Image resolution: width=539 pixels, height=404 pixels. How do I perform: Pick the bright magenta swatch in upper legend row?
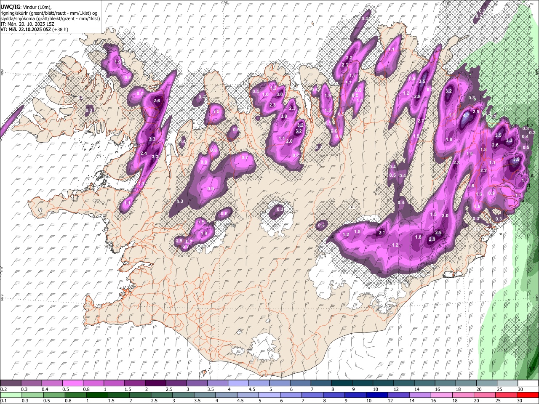(x=73, y=383)
